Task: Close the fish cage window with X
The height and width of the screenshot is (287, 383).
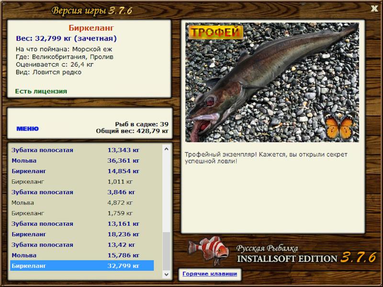Action: tap(374, 9)
